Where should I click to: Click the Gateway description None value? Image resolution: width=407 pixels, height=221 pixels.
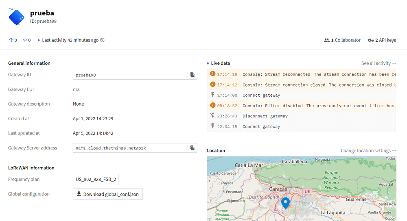pos(79,104)
